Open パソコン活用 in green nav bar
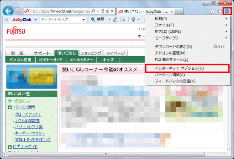 (x=20, y=60)
